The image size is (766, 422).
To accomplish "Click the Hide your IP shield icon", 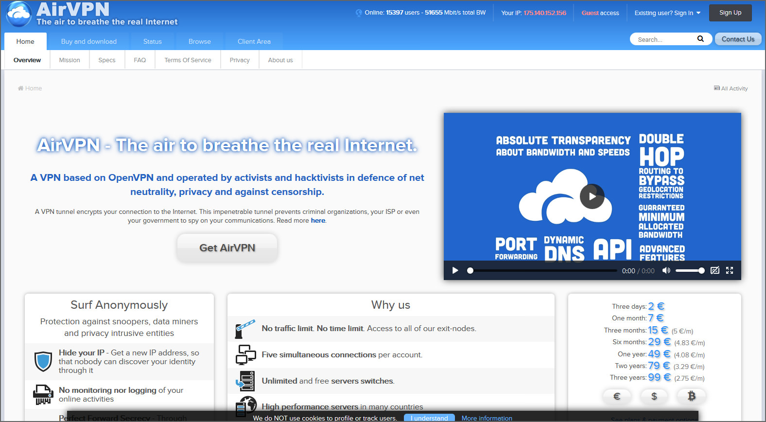I will click(43, 361).
